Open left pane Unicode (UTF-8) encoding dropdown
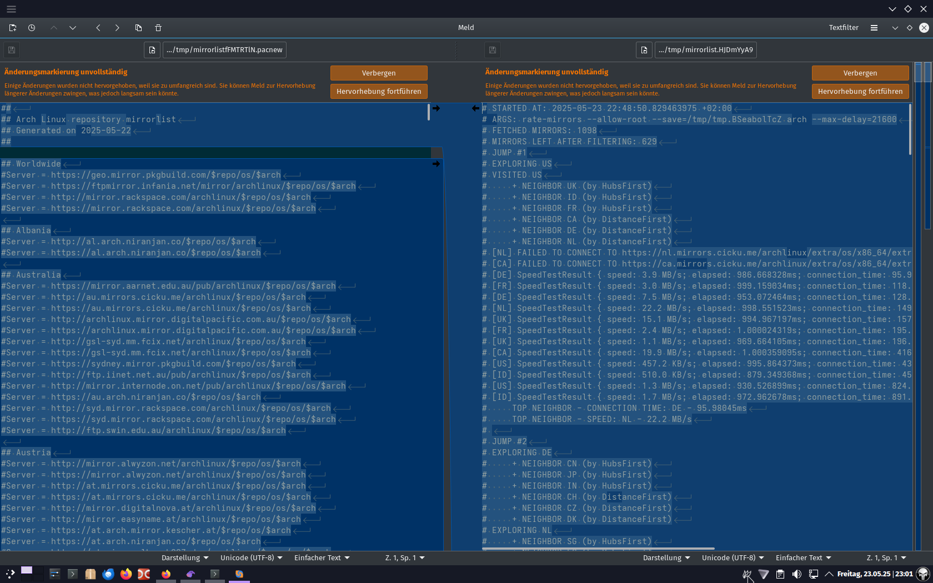933x583 pixels. click(x=252, y=557)
